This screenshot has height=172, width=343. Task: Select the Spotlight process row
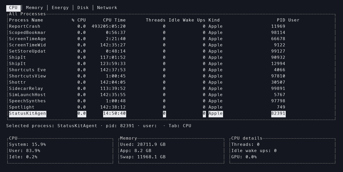(x=22, y=107)
